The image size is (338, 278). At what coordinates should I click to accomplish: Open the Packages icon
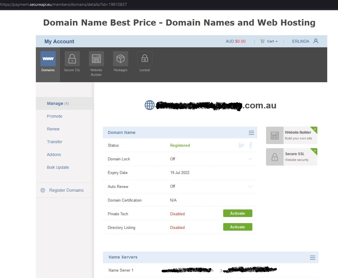[x=120, y=59]
